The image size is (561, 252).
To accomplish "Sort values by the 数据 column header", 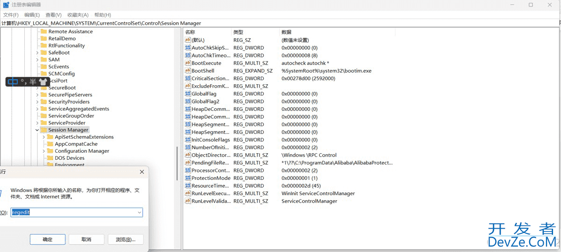I will (x=337, y=32).
